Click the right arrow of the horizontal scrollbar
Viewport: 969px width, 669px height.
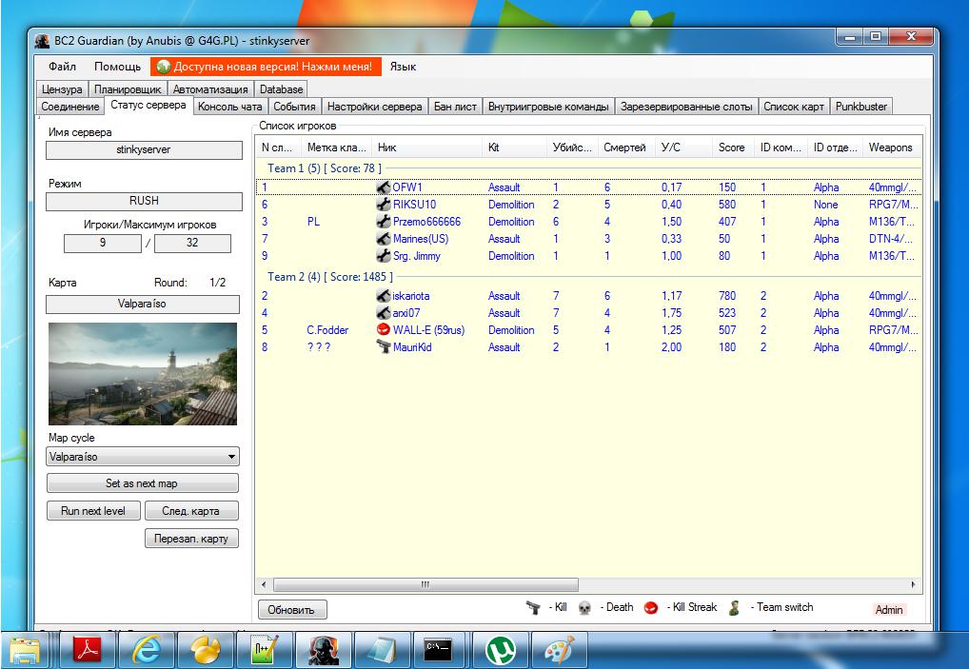(x=914, y=584)
